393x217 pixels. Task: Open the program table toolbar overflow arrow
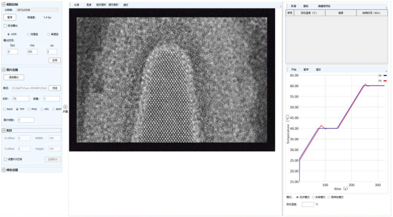[386, 8]
